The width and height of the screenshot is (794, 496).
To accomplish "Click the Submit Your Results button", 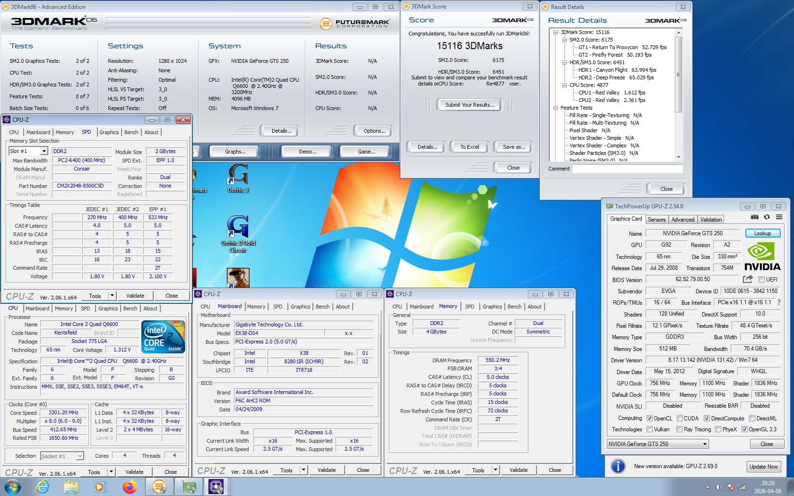I will pos(469,105).
